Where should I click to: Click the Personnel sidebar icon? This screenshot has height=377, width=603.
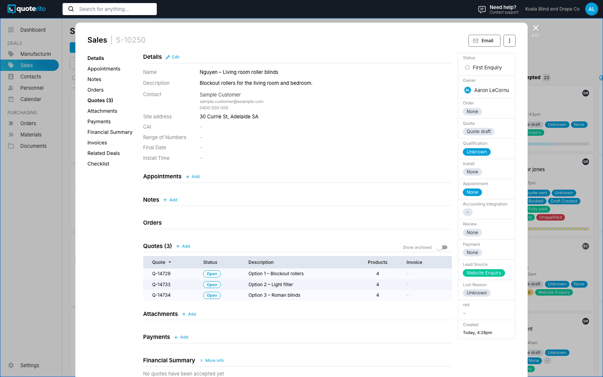[11, 88]
